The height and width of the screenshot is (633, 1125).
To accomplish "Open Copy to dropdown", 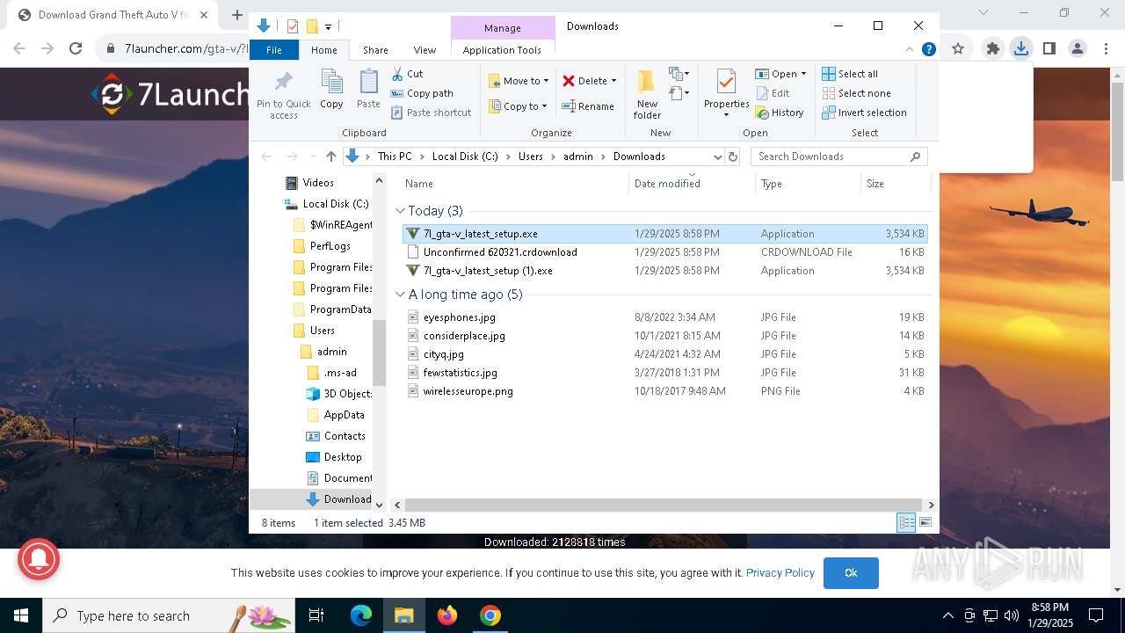I will 519,106.
